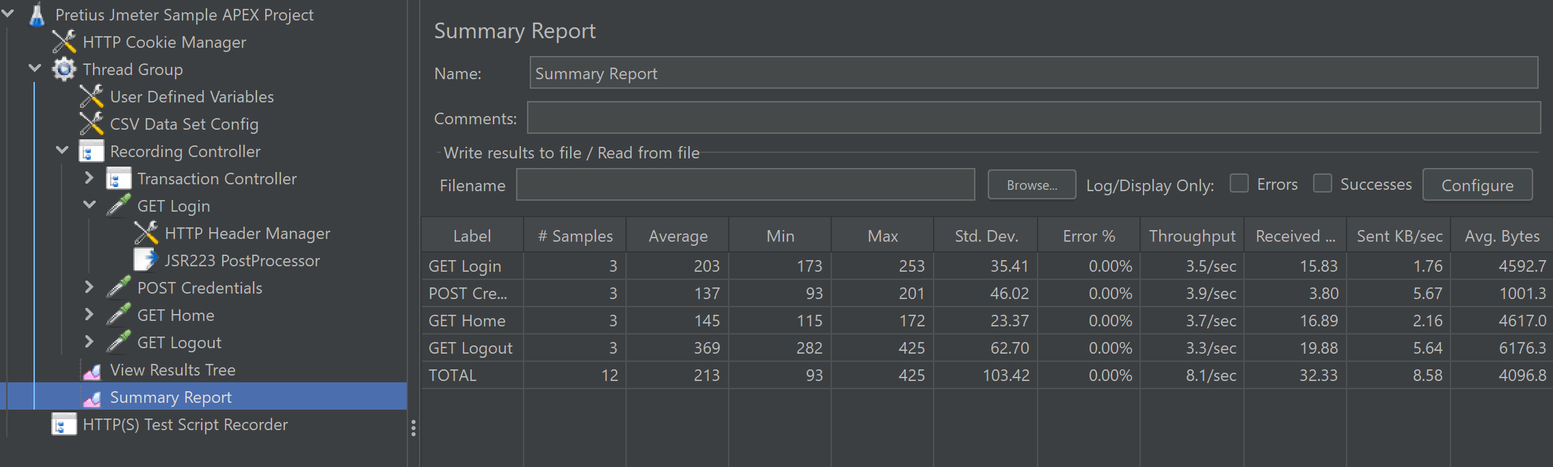Expand the POST Credentials node

(x=89, y=287)
